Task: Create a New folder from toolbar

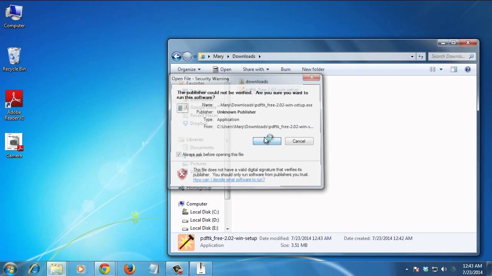Action: [x=313, y=69]
